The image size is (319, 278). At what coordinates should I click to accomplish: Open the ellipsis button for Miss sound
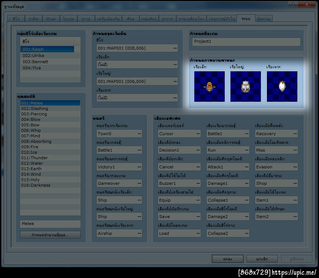point(295,150)
